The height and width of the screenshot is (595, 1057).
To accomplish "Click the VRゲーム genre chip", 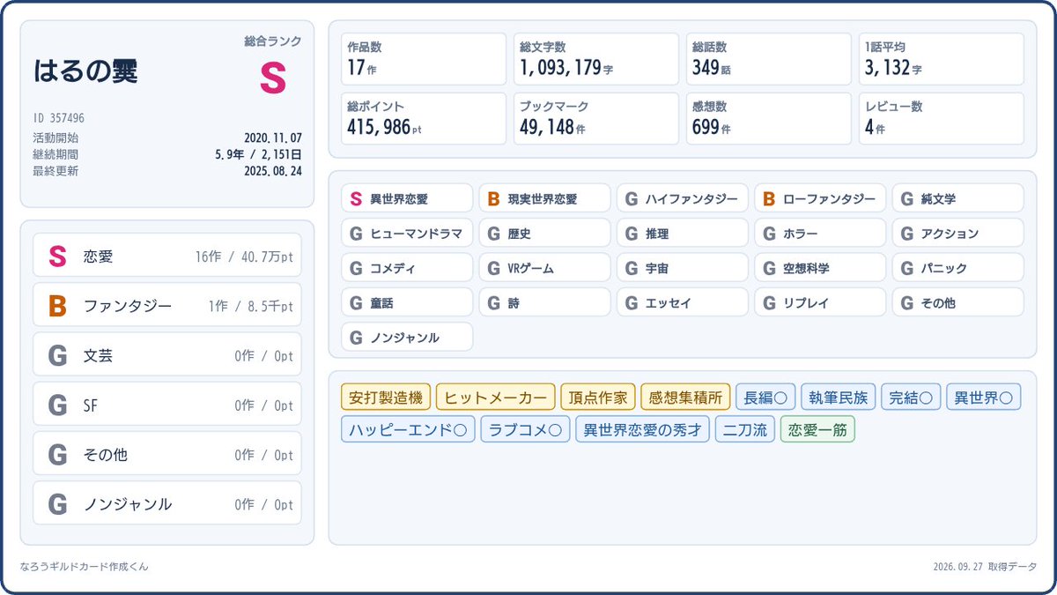I will [544, 267].
